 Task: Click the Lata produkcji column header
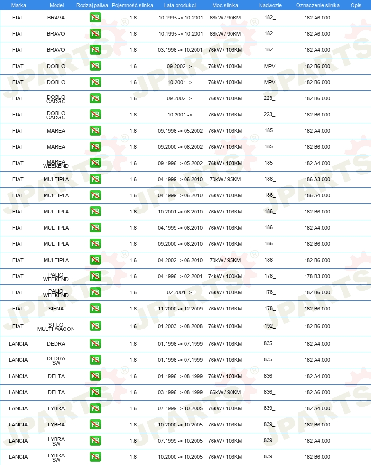coord(180,5)
